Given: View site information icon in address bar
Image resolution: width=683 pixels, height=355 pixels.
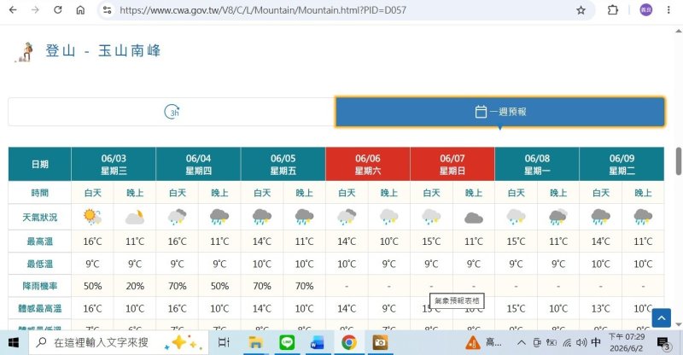Looking at the screenshot, I should tap(108, 10).
